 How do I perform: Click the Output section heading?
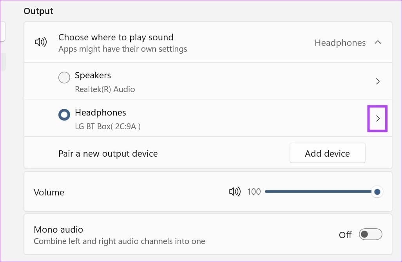[x=38, y=11]
